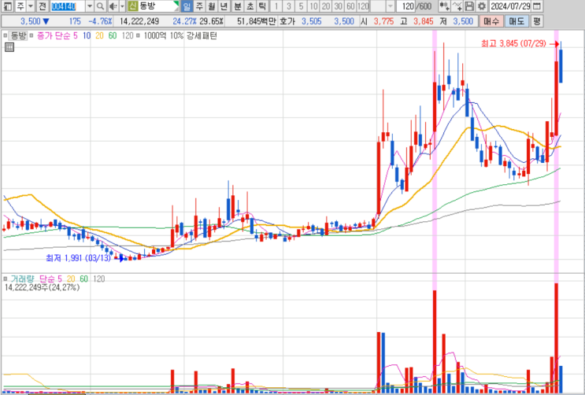
Task: Open the add line overlay tool
Action: 457,6
